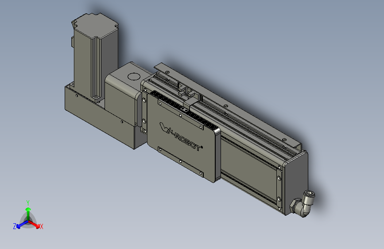The height and width of the screenshot is (249, 384).
Task: Click the VX-ROBOT logo text
Action: pos(181,137)
